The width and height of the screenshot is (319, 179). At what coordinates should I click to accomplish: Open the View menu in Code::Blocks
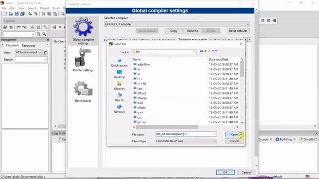pyautogui.click(x=21, y=8)
